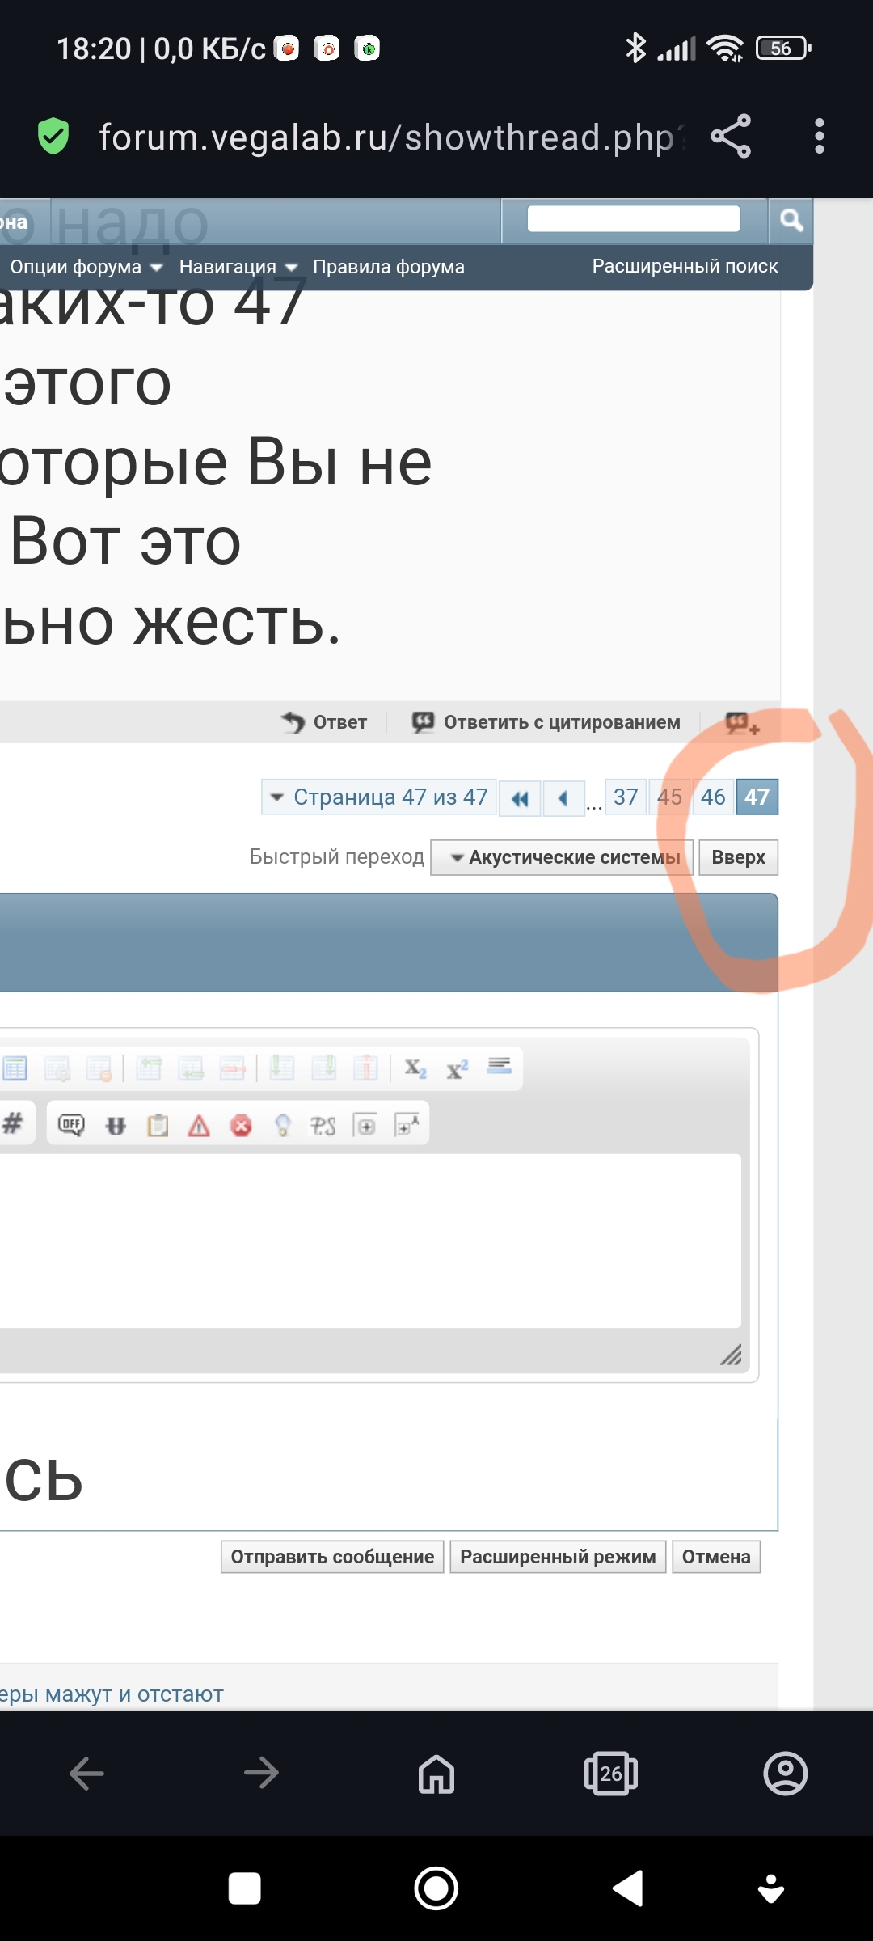Click the delete row icon
Image resolution: width=873 pixels, height=1941 pixels.
pyautogui.click(x=233, y=1068)
